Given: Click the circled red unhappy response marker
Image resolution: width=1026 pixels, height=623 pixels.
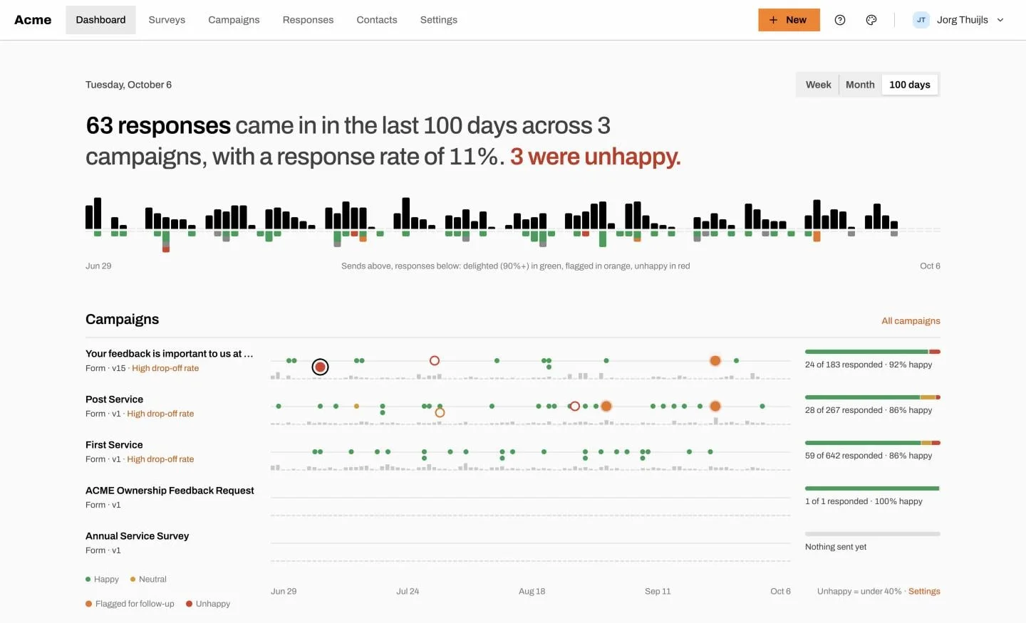Looking at the screenshot, I should (x=321, y=367).
